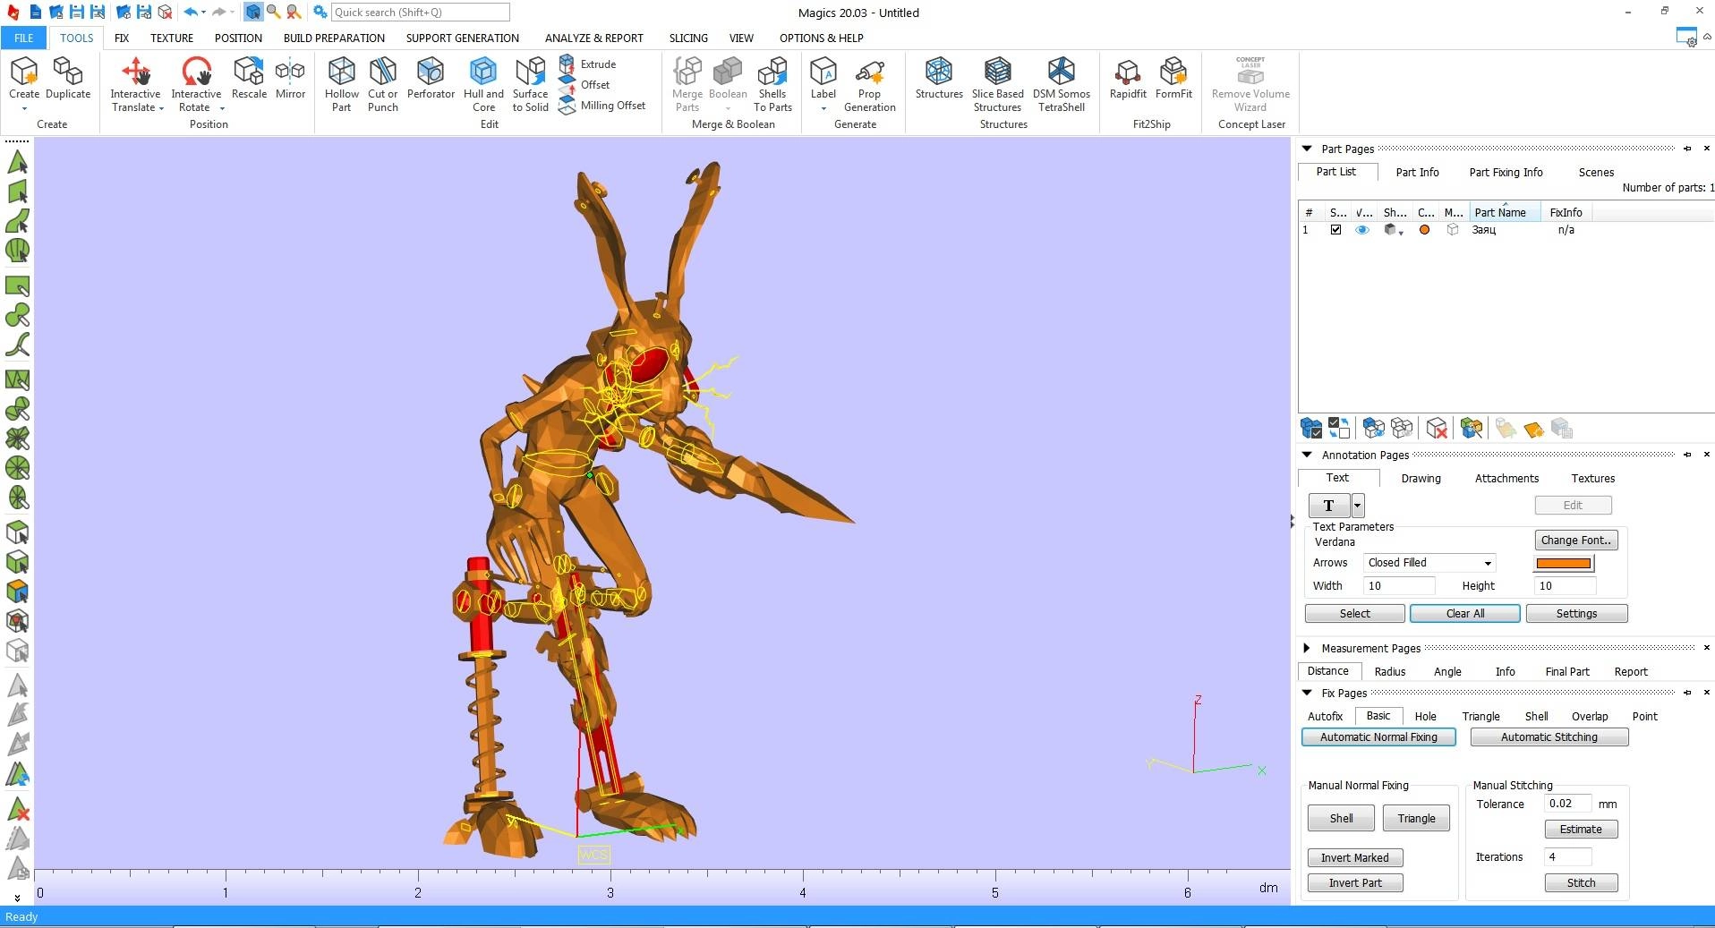Collapse the Annotation Pages panel

coord(1307,455)
